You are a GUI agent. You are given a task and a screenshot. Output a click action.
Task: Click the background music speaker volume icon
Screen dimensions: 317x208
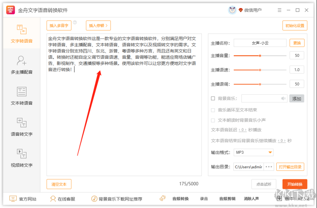[x=283, y=98]
